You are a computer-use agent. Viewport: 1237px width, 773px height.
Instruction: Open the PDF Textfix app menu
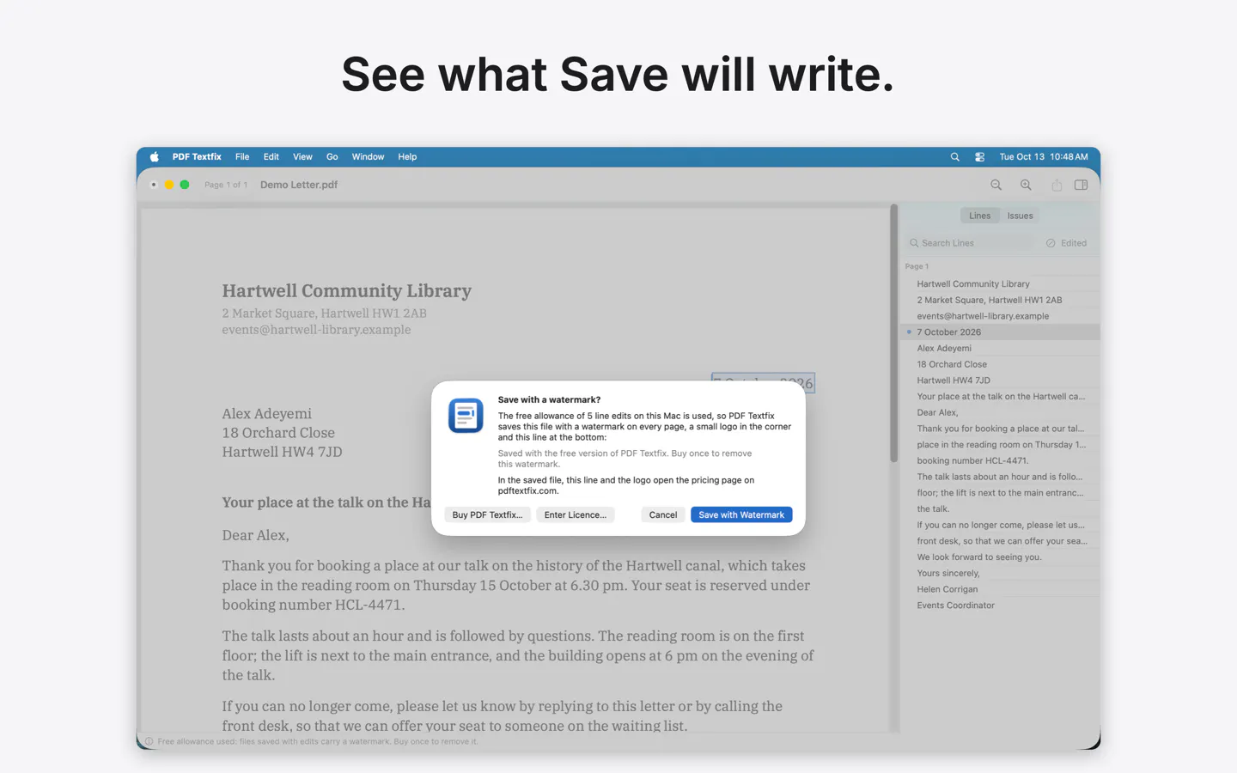[x=197, y=157]
